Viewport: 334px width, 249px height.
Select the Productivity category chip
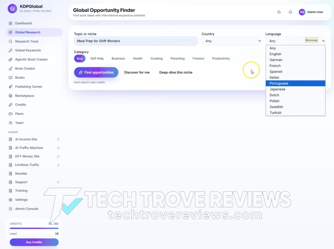221,58
